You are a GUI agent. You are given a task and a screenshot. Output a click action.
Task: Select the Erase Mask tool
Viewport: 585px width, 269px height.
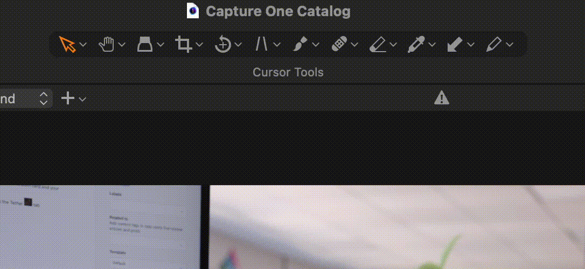coord(378,45)
